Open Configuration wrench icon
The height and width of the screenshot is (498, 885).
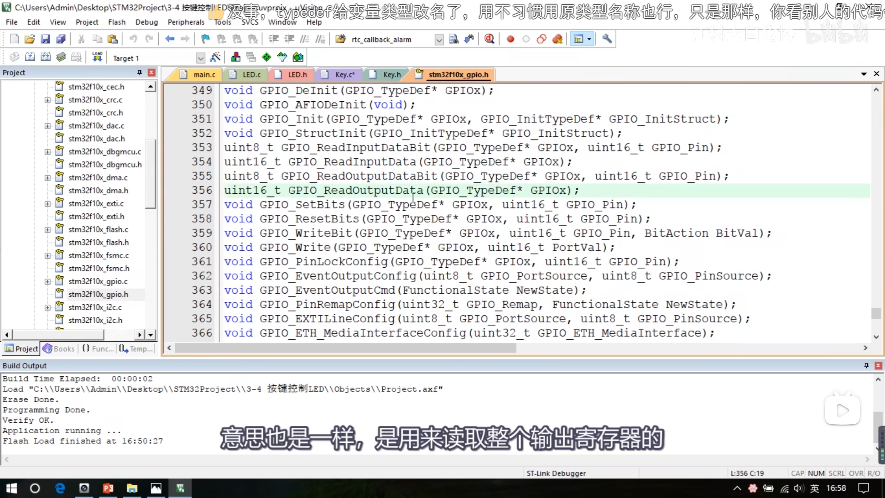[607, 39]
